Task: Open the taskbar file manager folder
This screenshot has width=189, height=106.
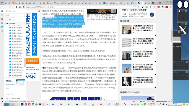Action: click(x=53, y=104)
